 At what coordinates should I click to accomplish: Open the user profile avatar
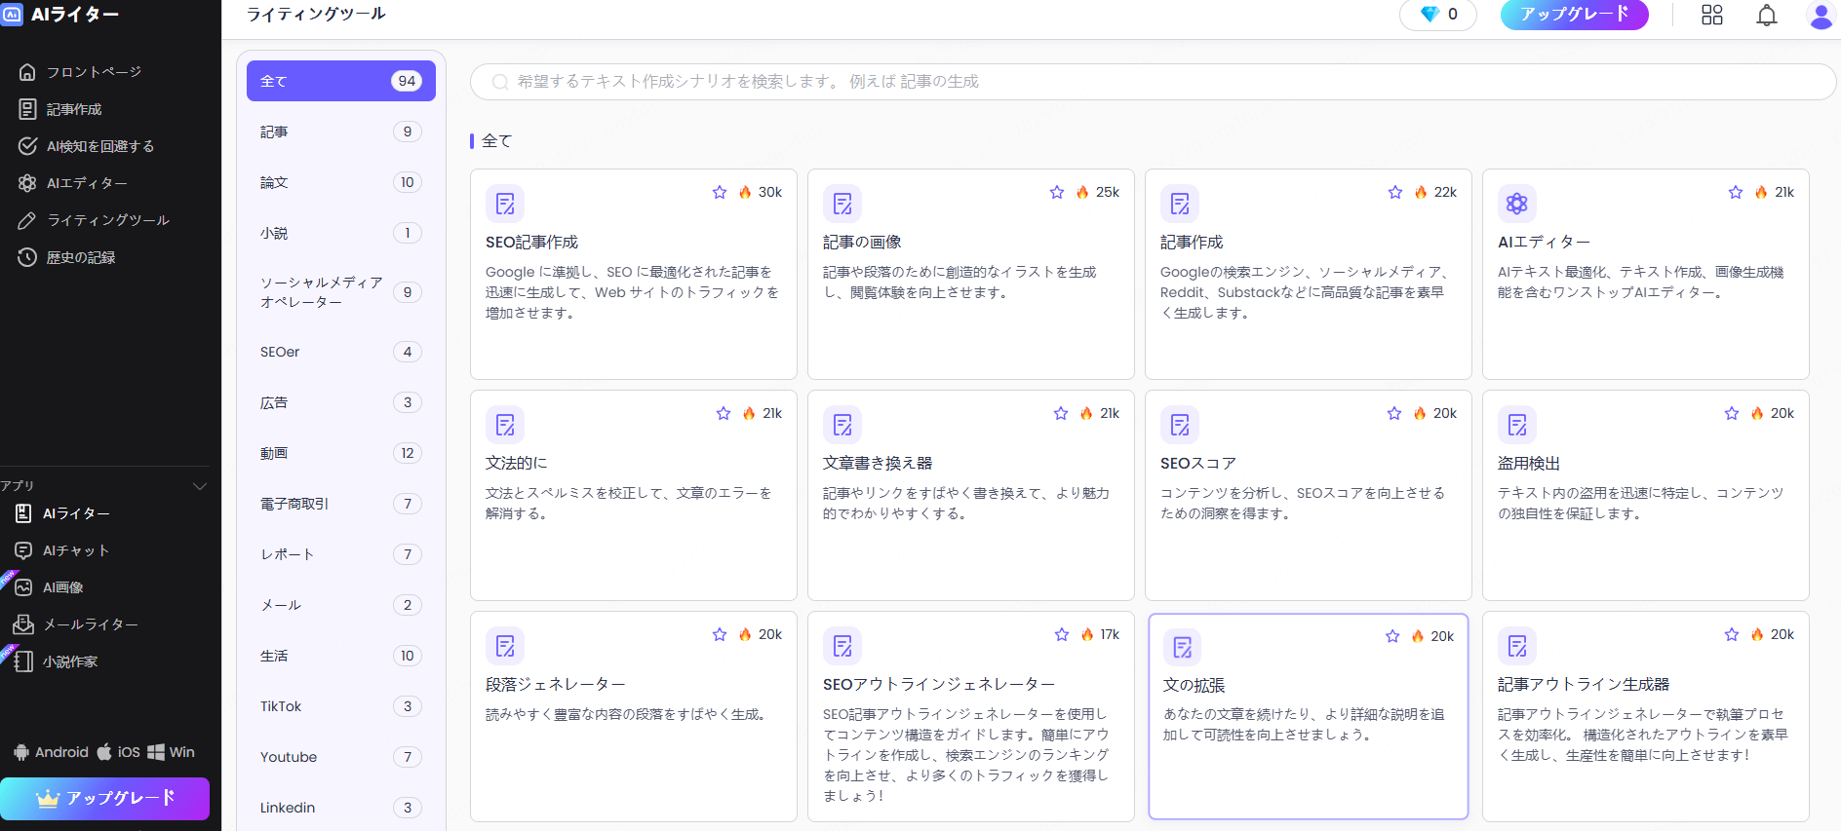1821,15
